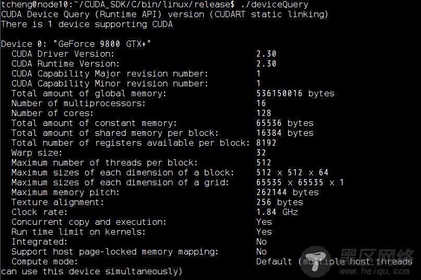Screen dimensions: 421x280
Task: Select 'No' for page-locked memory mapping
Action: [x=262, y=252]
